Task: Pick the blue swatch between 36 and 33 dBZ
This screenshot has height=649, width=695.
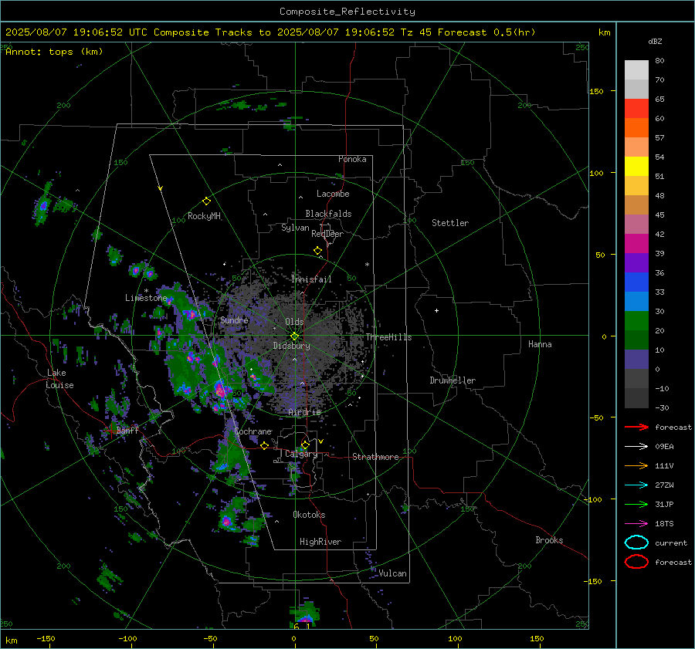Action: (636, 282)
